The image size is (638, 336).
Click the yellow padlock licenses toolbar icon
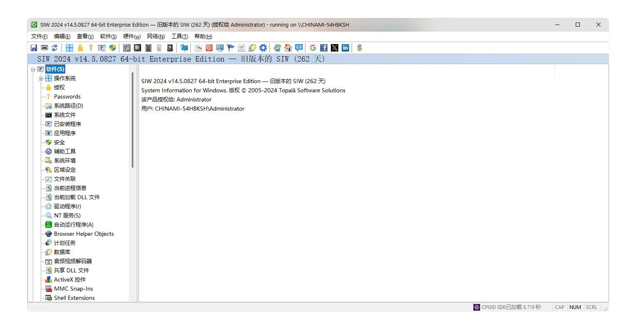pyautogui.click(x=80, y=48)
